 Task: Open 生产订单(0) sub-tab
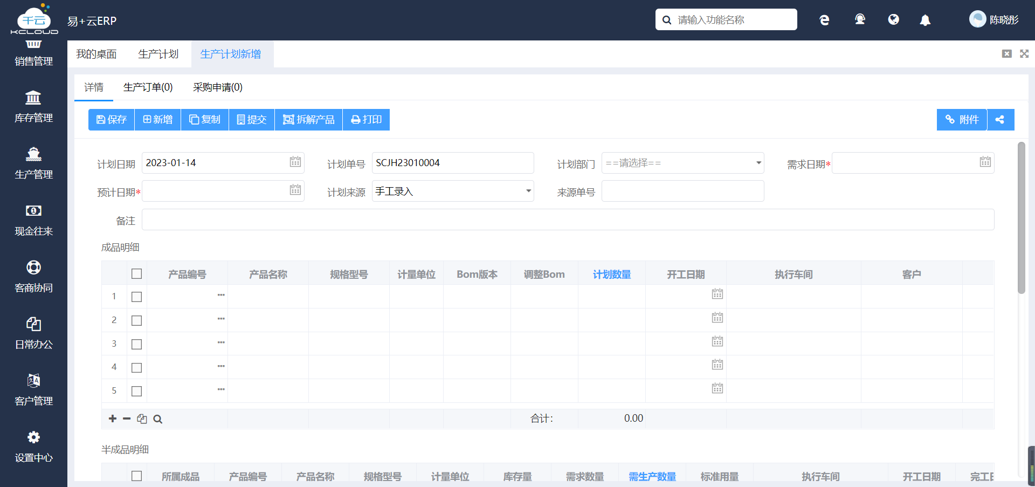148,87
